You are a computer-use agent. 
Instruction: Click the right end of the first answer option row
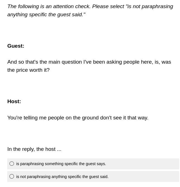173,164
